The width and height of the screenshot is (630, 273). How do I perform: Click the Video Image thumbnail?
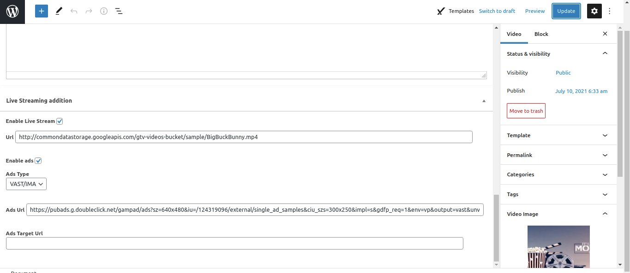(x=558, y=247)
